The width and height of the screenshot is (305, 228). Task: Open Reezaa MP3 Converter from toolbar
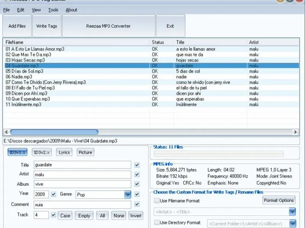click(108, 26)
